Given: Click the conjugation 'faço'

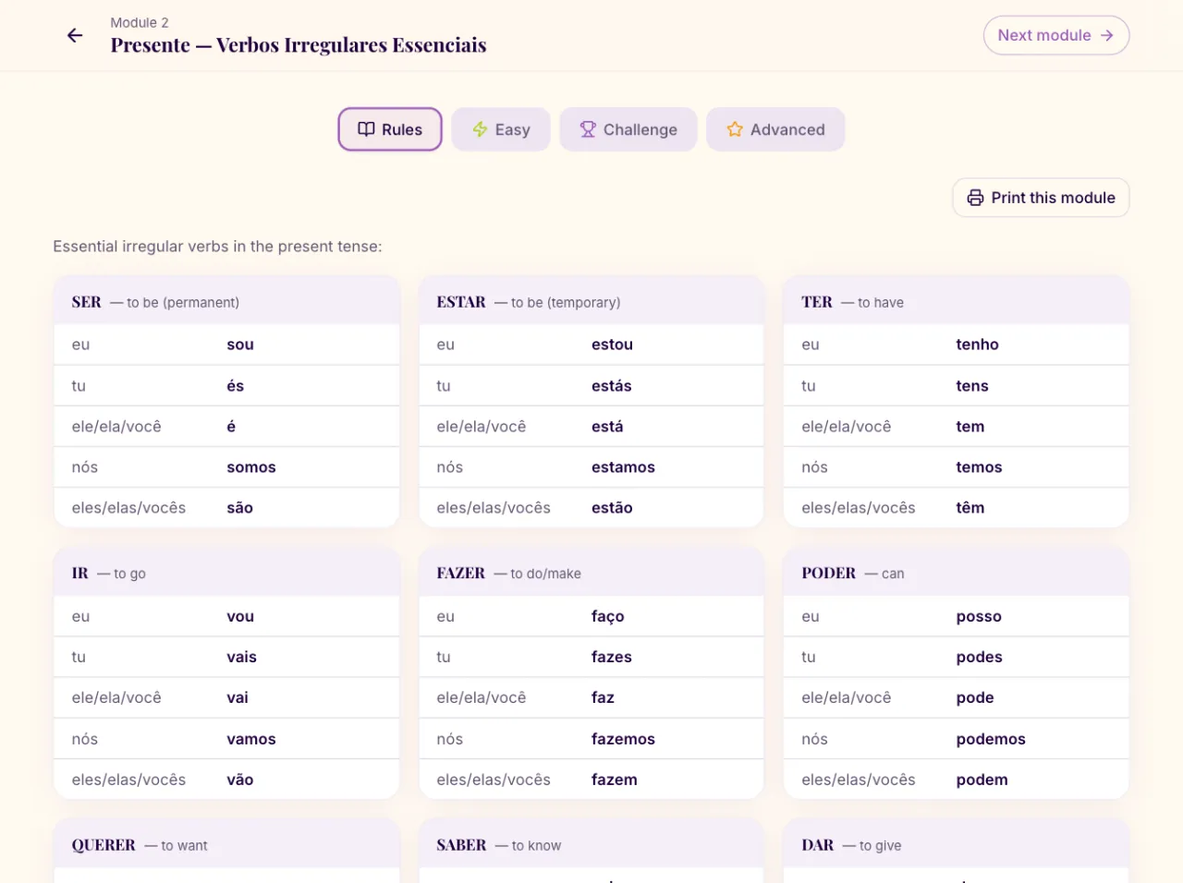Looking at the screenshot, I should (x=608, y=617).
